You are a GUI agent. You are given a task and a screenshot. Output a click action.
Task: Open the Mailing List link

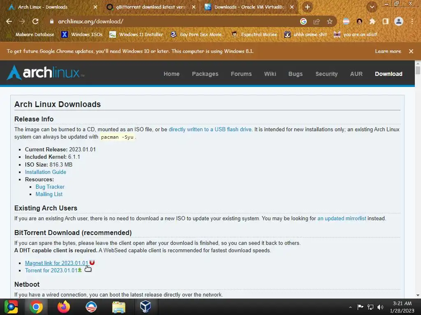49,194
